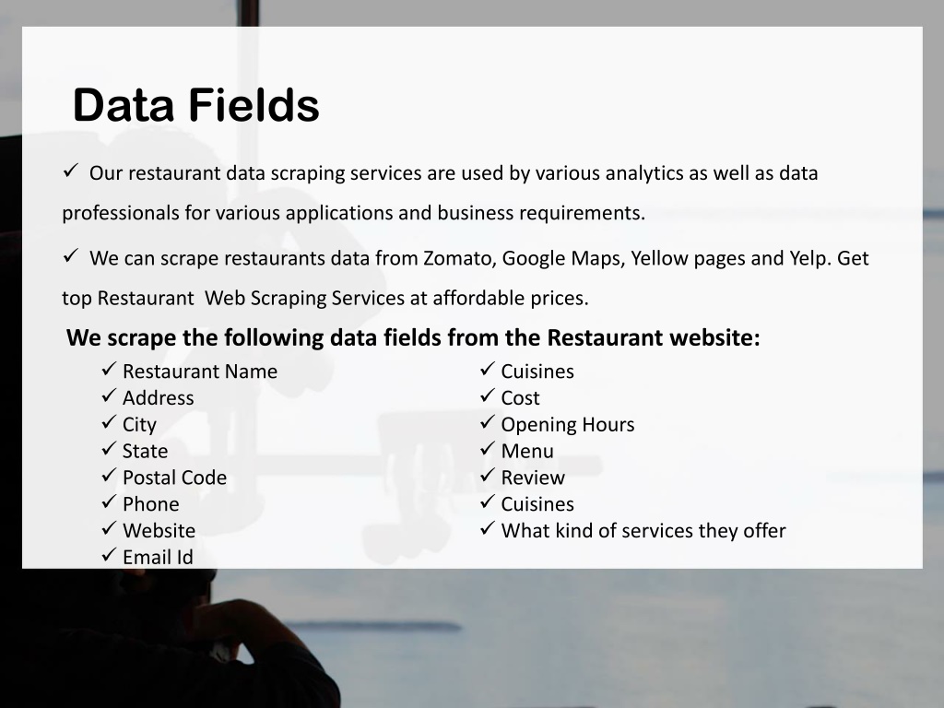Viewport: 944px width, 708px height.
Task: Click the checkmark next to Address
Action: pos(109,395)
